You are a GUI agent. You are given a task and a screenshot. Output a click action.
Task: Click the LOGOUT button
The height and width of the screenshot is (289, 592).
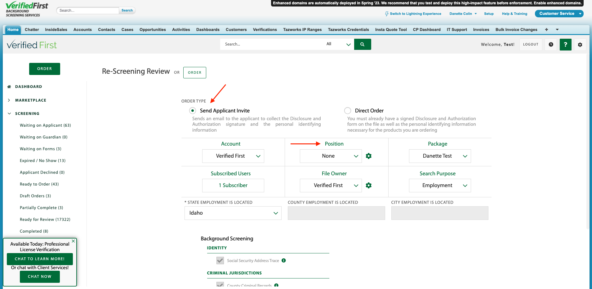[x=531, y=45]
